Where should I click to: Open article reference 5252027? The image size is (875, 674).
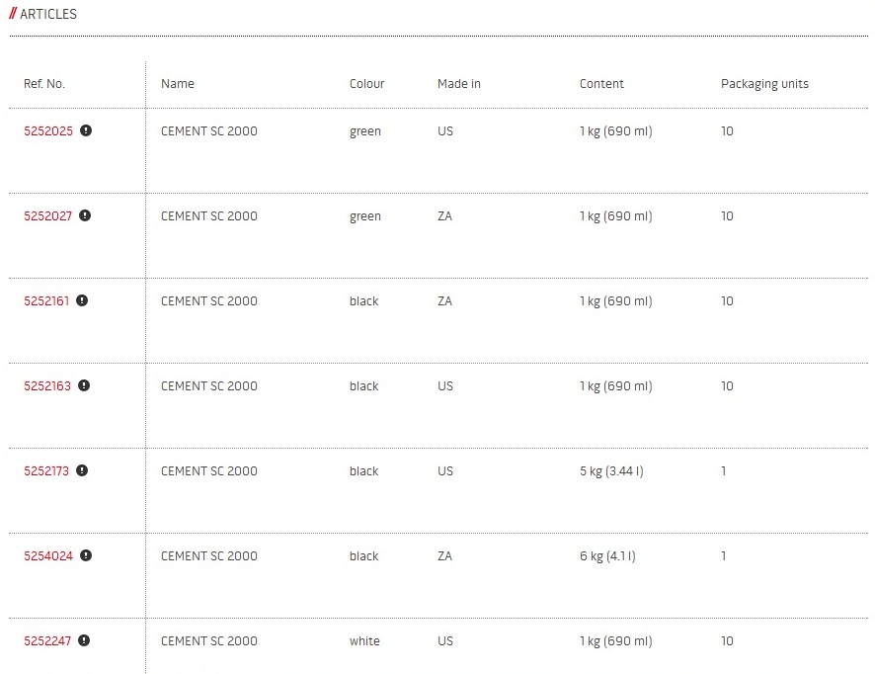(x=47, y=216)
